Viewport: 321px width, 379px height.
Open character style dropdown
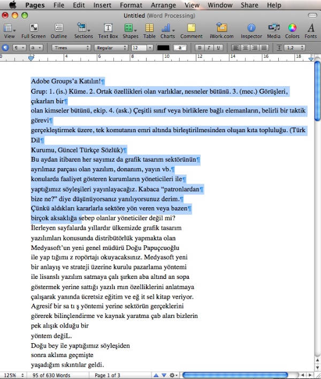pos(36,48)
